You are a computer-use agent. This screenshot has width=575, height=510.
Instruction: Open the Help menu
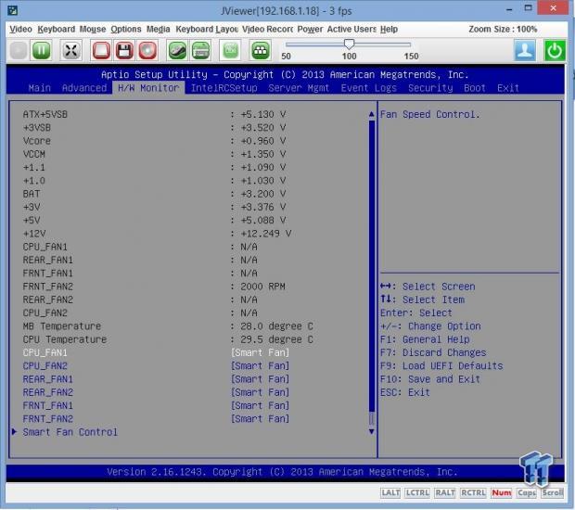(389, 29)
